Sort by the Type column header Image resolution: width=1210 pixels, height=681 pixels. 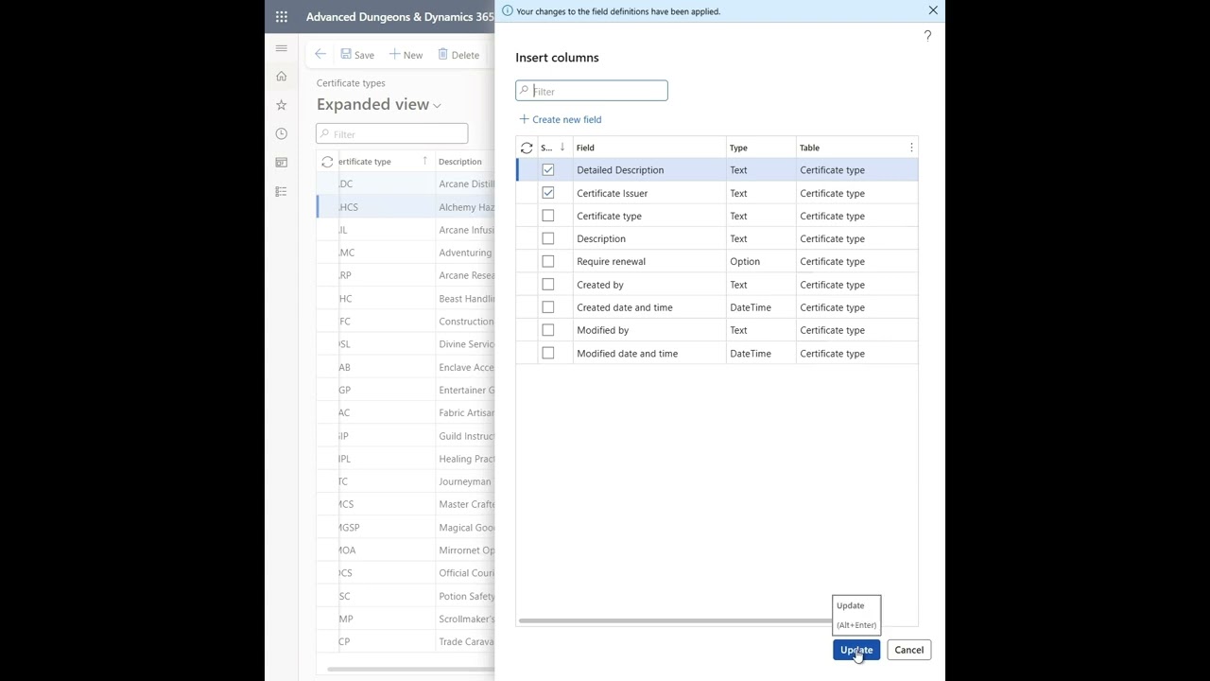(x=761, y=148)
